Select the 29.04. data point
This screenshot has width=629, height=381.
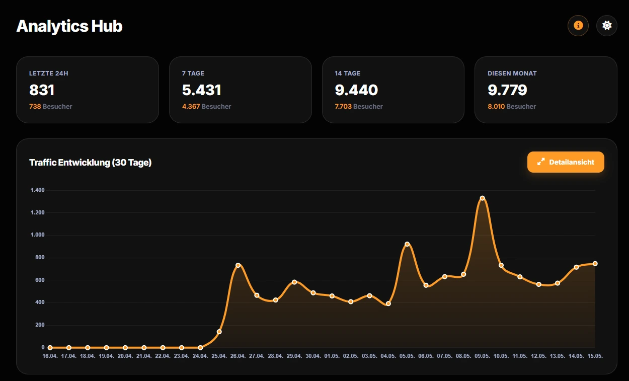pos(294,282)
